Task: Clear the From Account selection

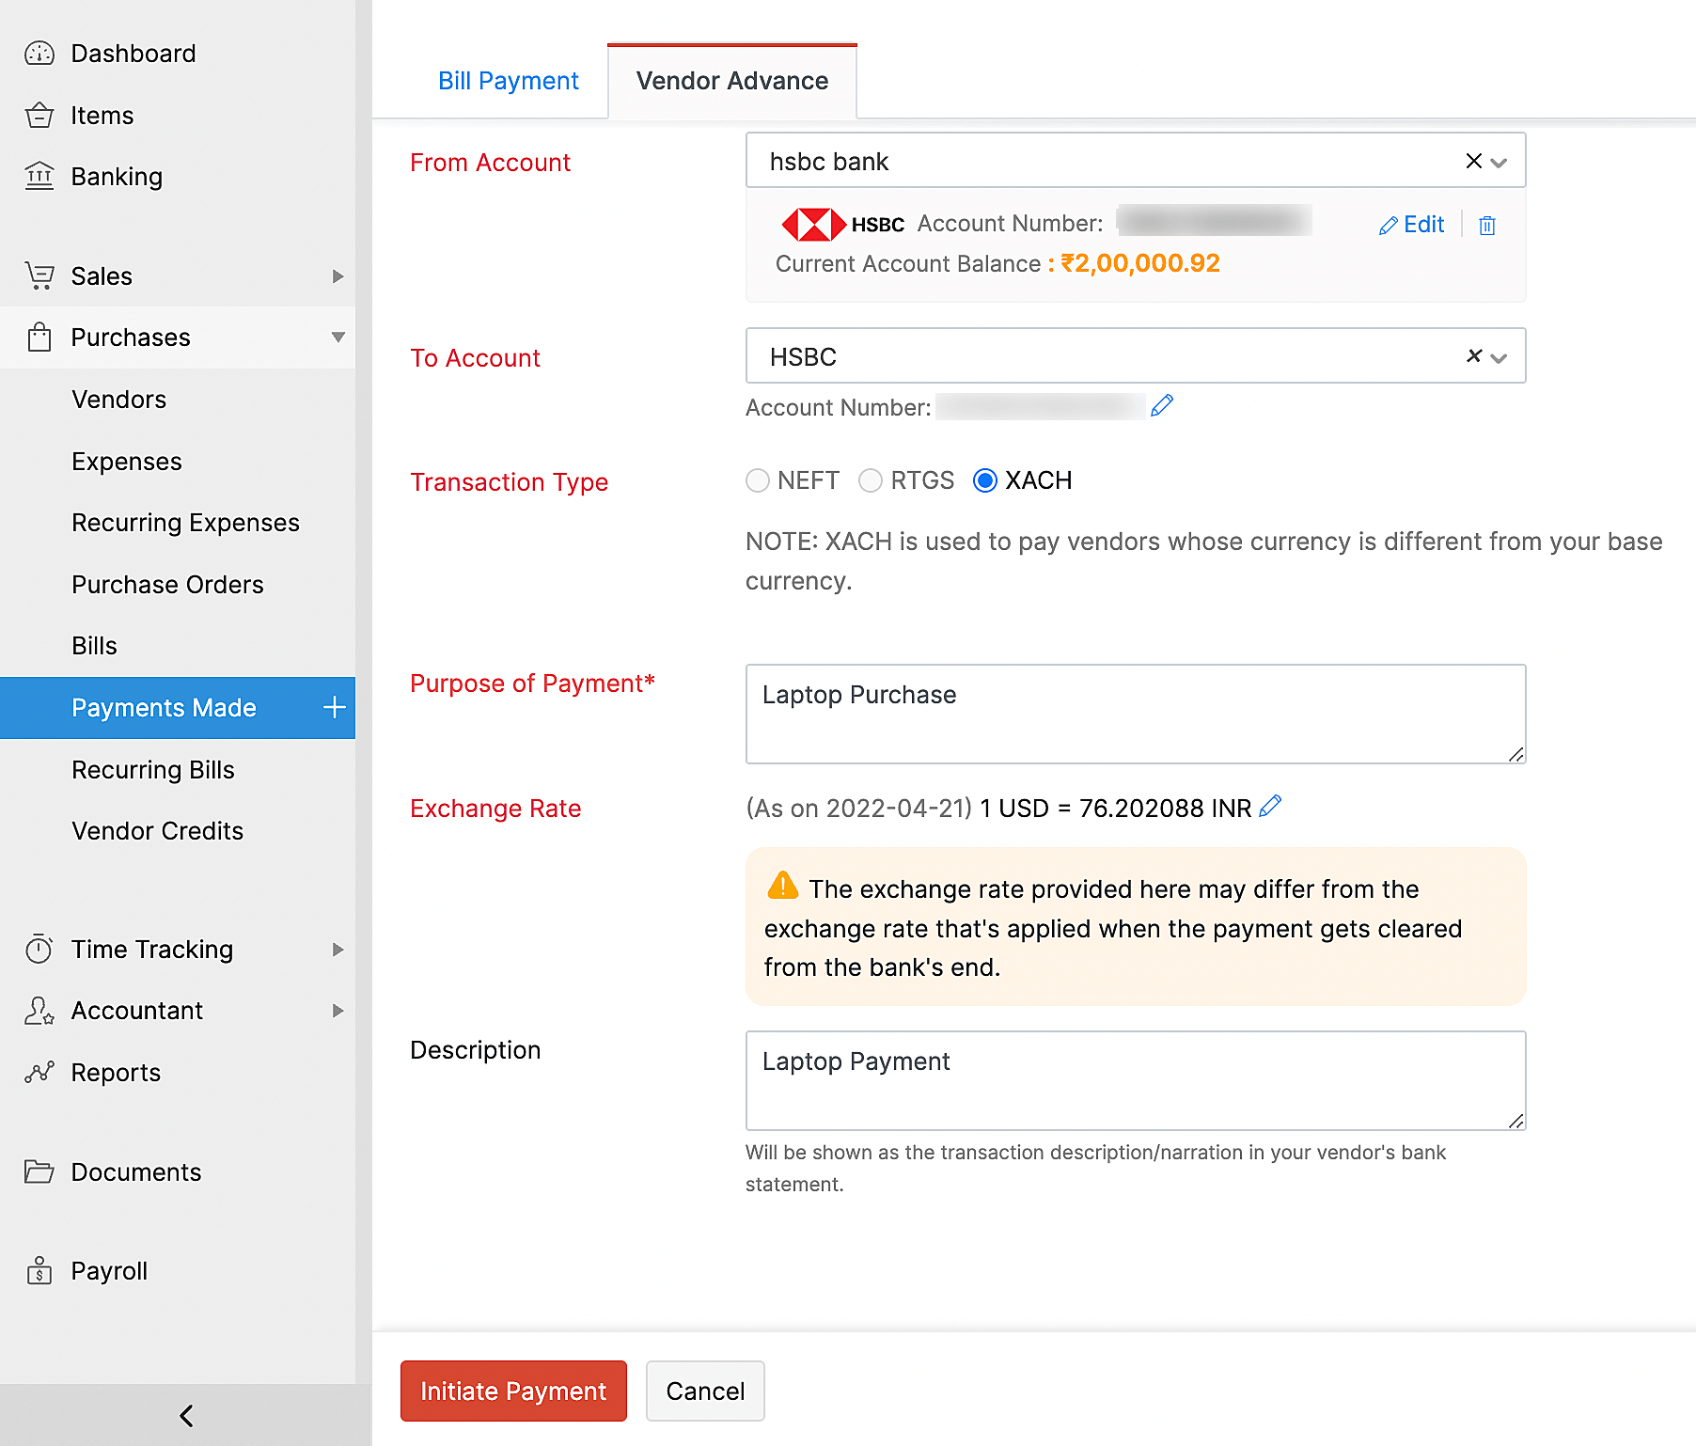Action: (1473, 161)
